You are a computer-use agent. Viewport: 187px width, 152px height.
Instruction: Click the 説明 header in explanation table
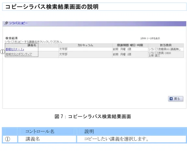89,132
